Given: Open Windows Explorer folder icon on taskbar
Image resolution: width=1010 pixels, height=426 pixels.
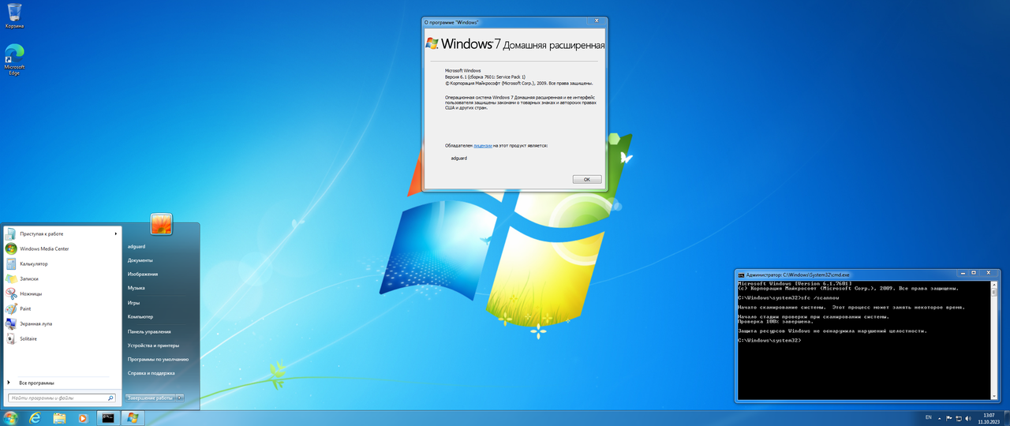Looking at the screenshot, I should coord(59,417).
